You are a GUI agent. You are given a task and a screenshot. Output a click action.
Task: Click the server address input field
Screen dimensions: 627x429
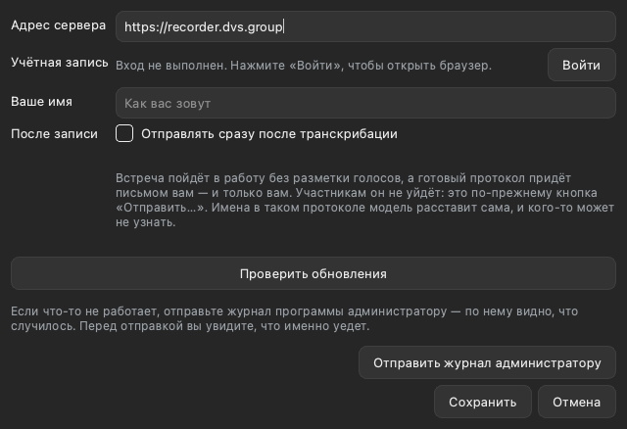tap(365, 26)
